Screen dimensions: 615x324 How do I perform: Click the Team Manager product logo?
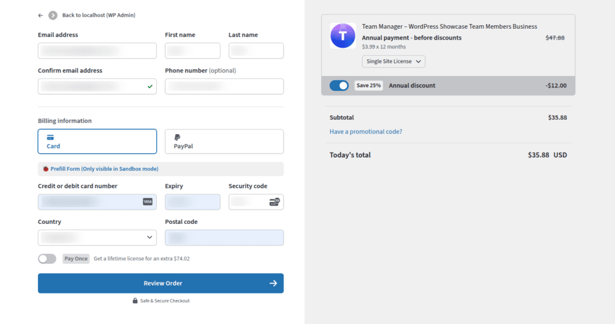[343, 35]
